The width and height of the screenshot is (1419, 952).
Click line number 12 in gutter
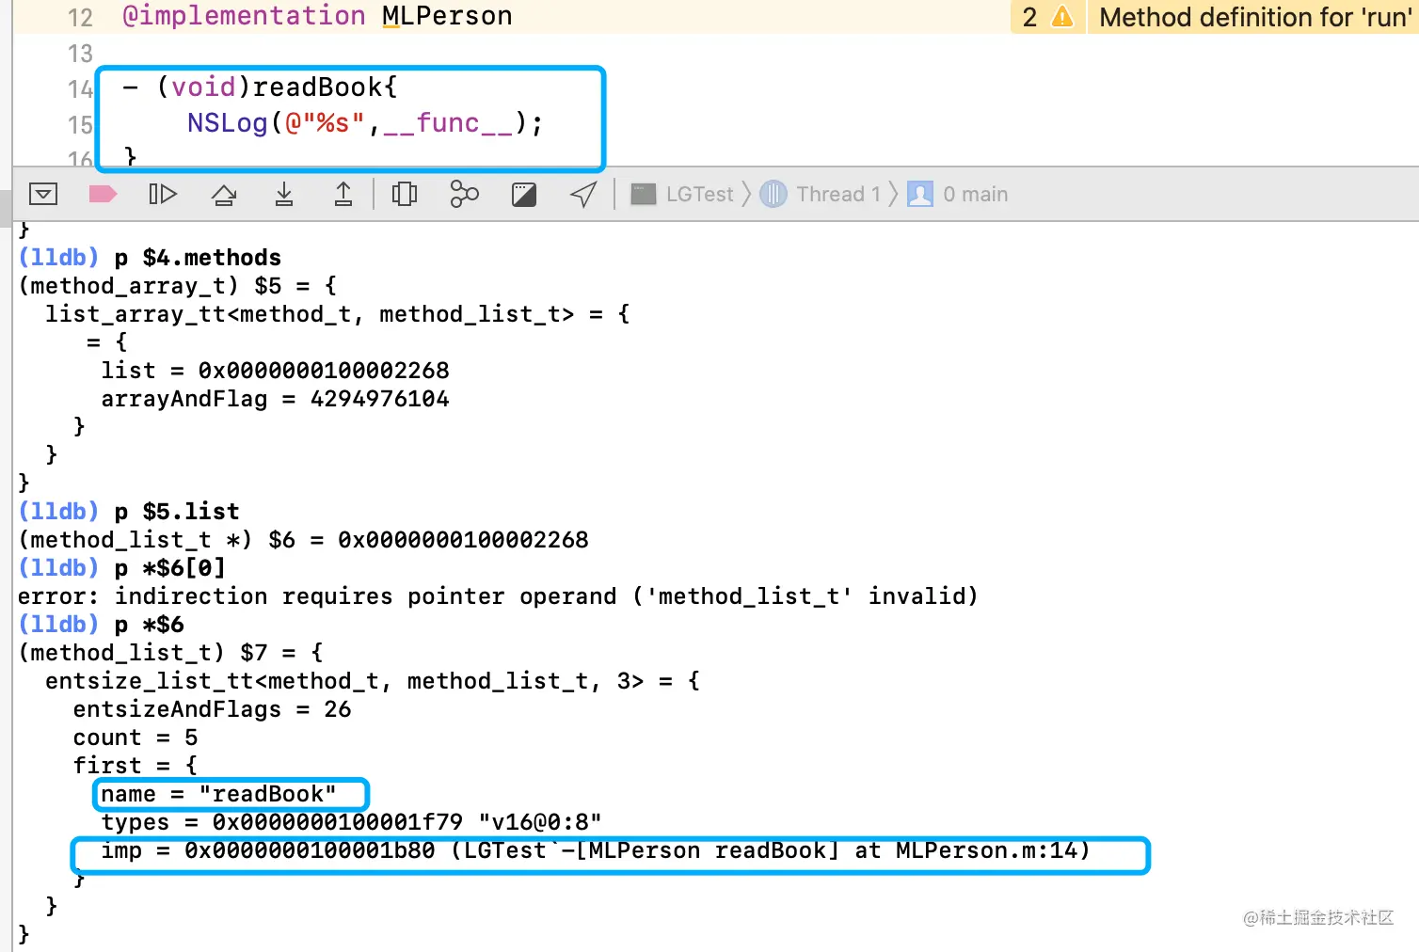80,17
